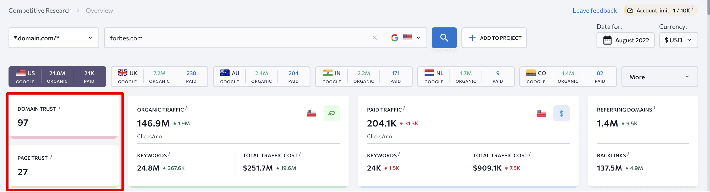The width and height of the screenshot is (710, 192).
Task: Expand the More countries dropdown
Action: pos(660,77)
